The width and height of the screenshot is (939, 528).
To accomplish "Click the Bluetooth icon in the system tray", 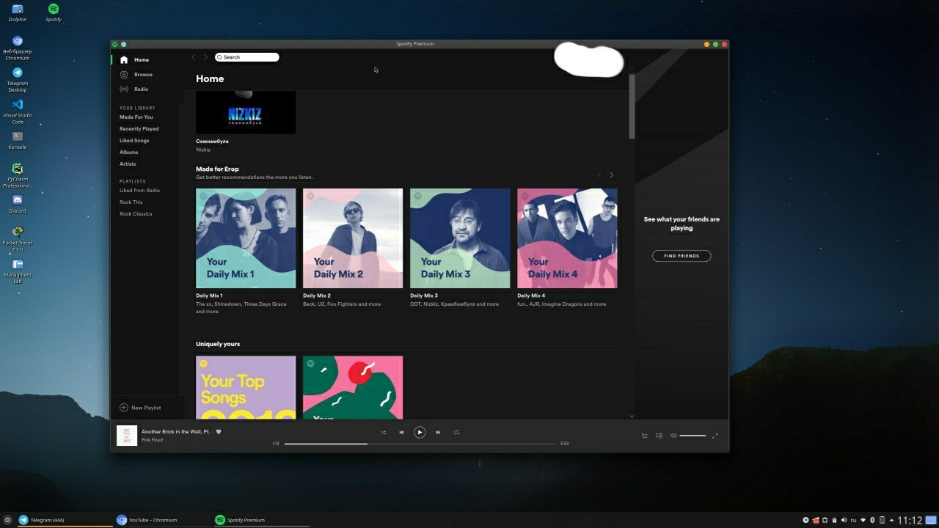I will 872,520.
